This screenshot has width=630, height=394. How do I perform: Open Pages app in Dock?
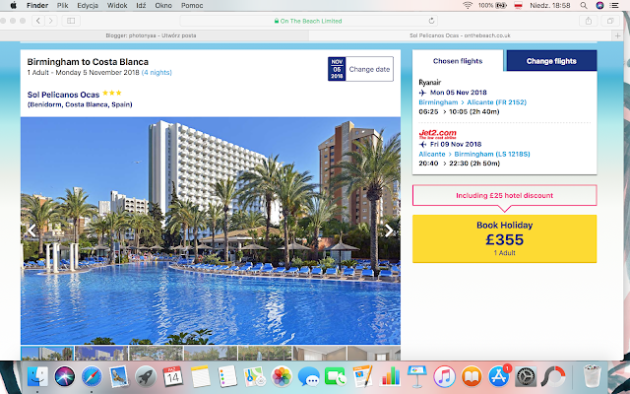(363, 376)
